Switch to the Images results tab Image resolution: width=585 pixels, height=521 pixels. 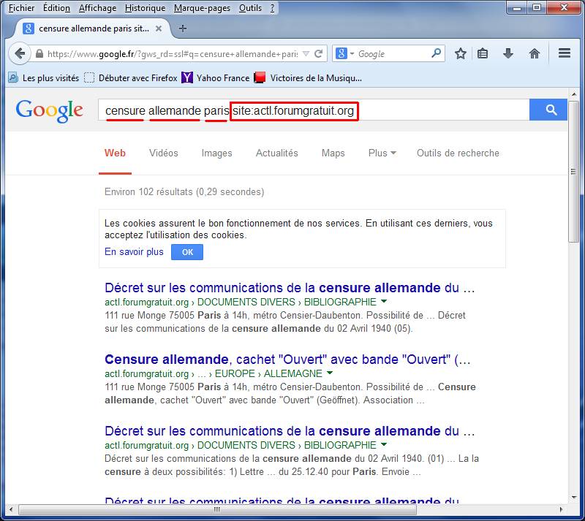click(216, 153)
